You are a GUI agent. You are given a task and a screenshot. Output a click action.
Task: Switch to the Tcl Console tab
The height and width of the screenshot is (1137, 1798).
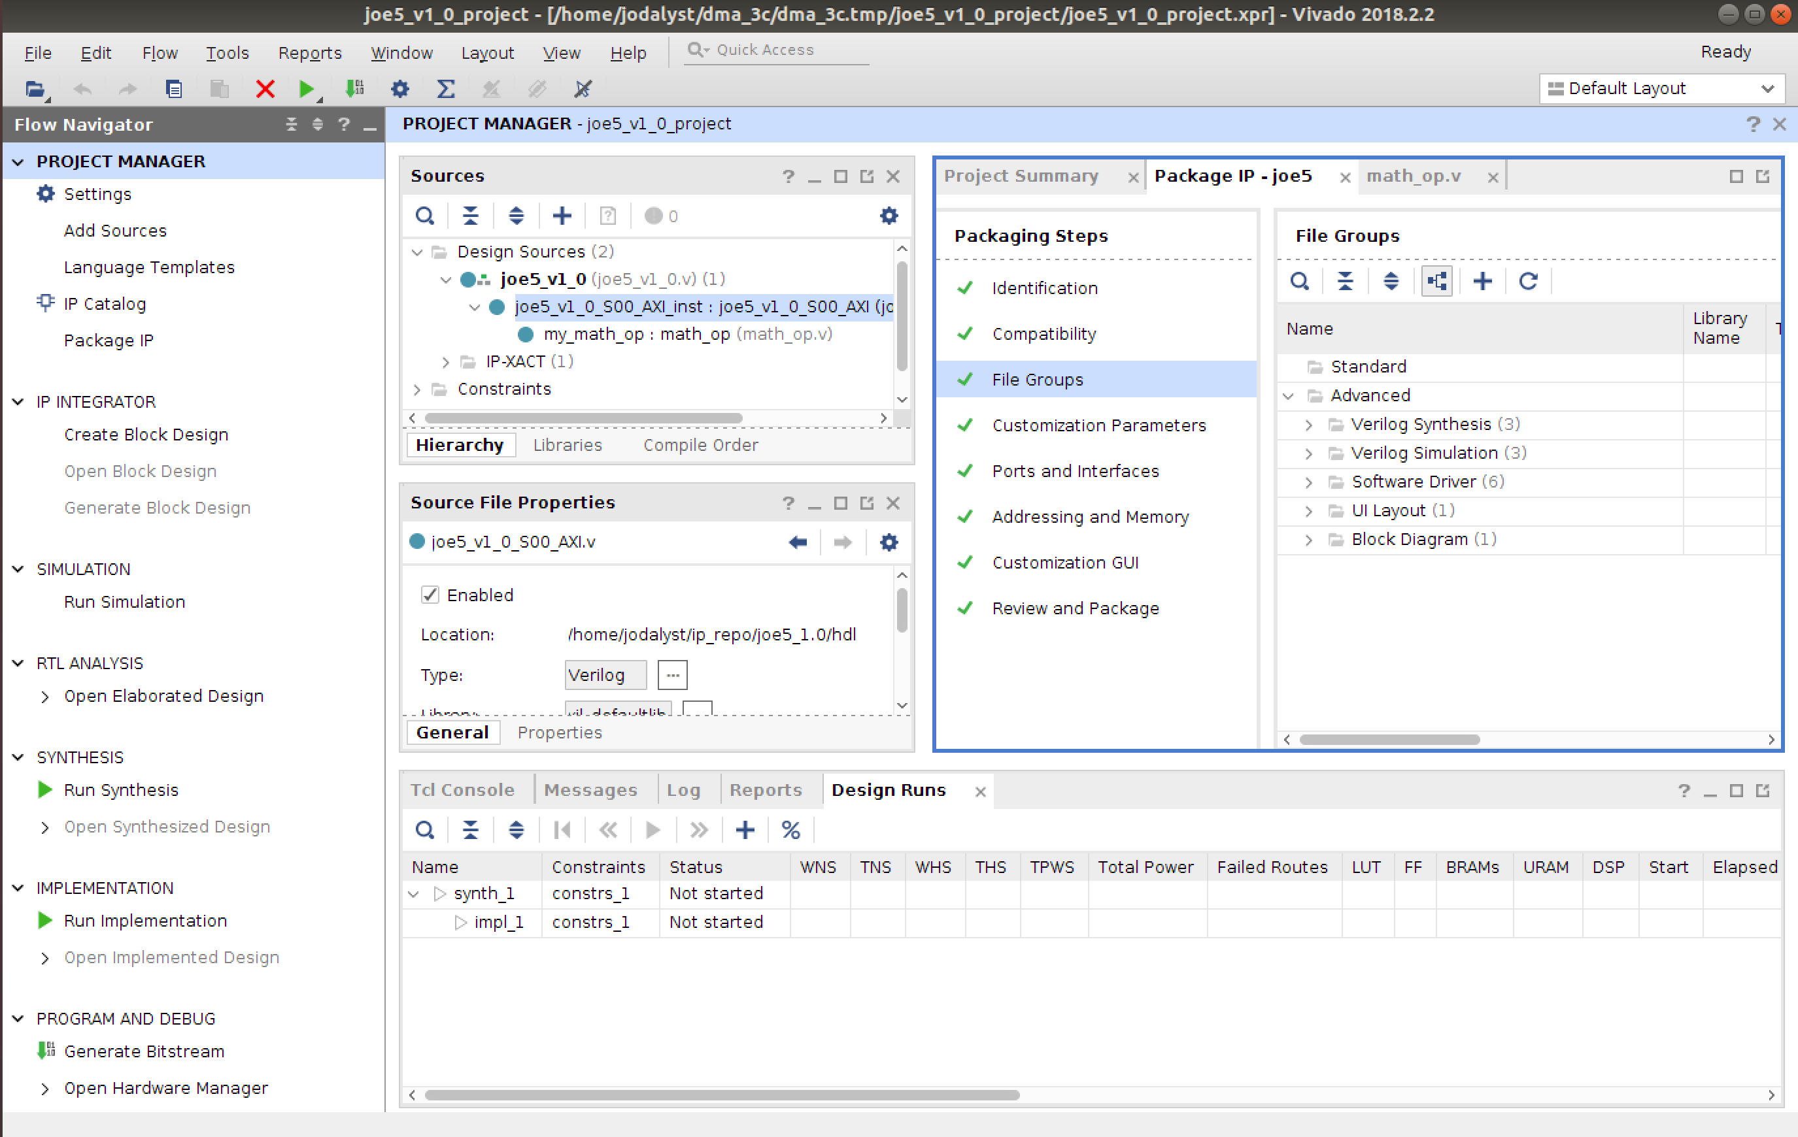[462, 789]
